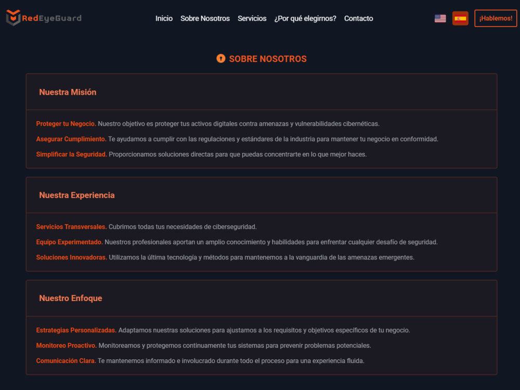Click the 'Monitoreo Proactivo.' text
520x390 pixels.
pos(67,346)
